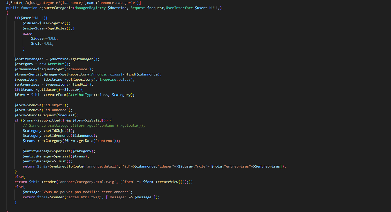Click the createForm method call

(56, 95)
